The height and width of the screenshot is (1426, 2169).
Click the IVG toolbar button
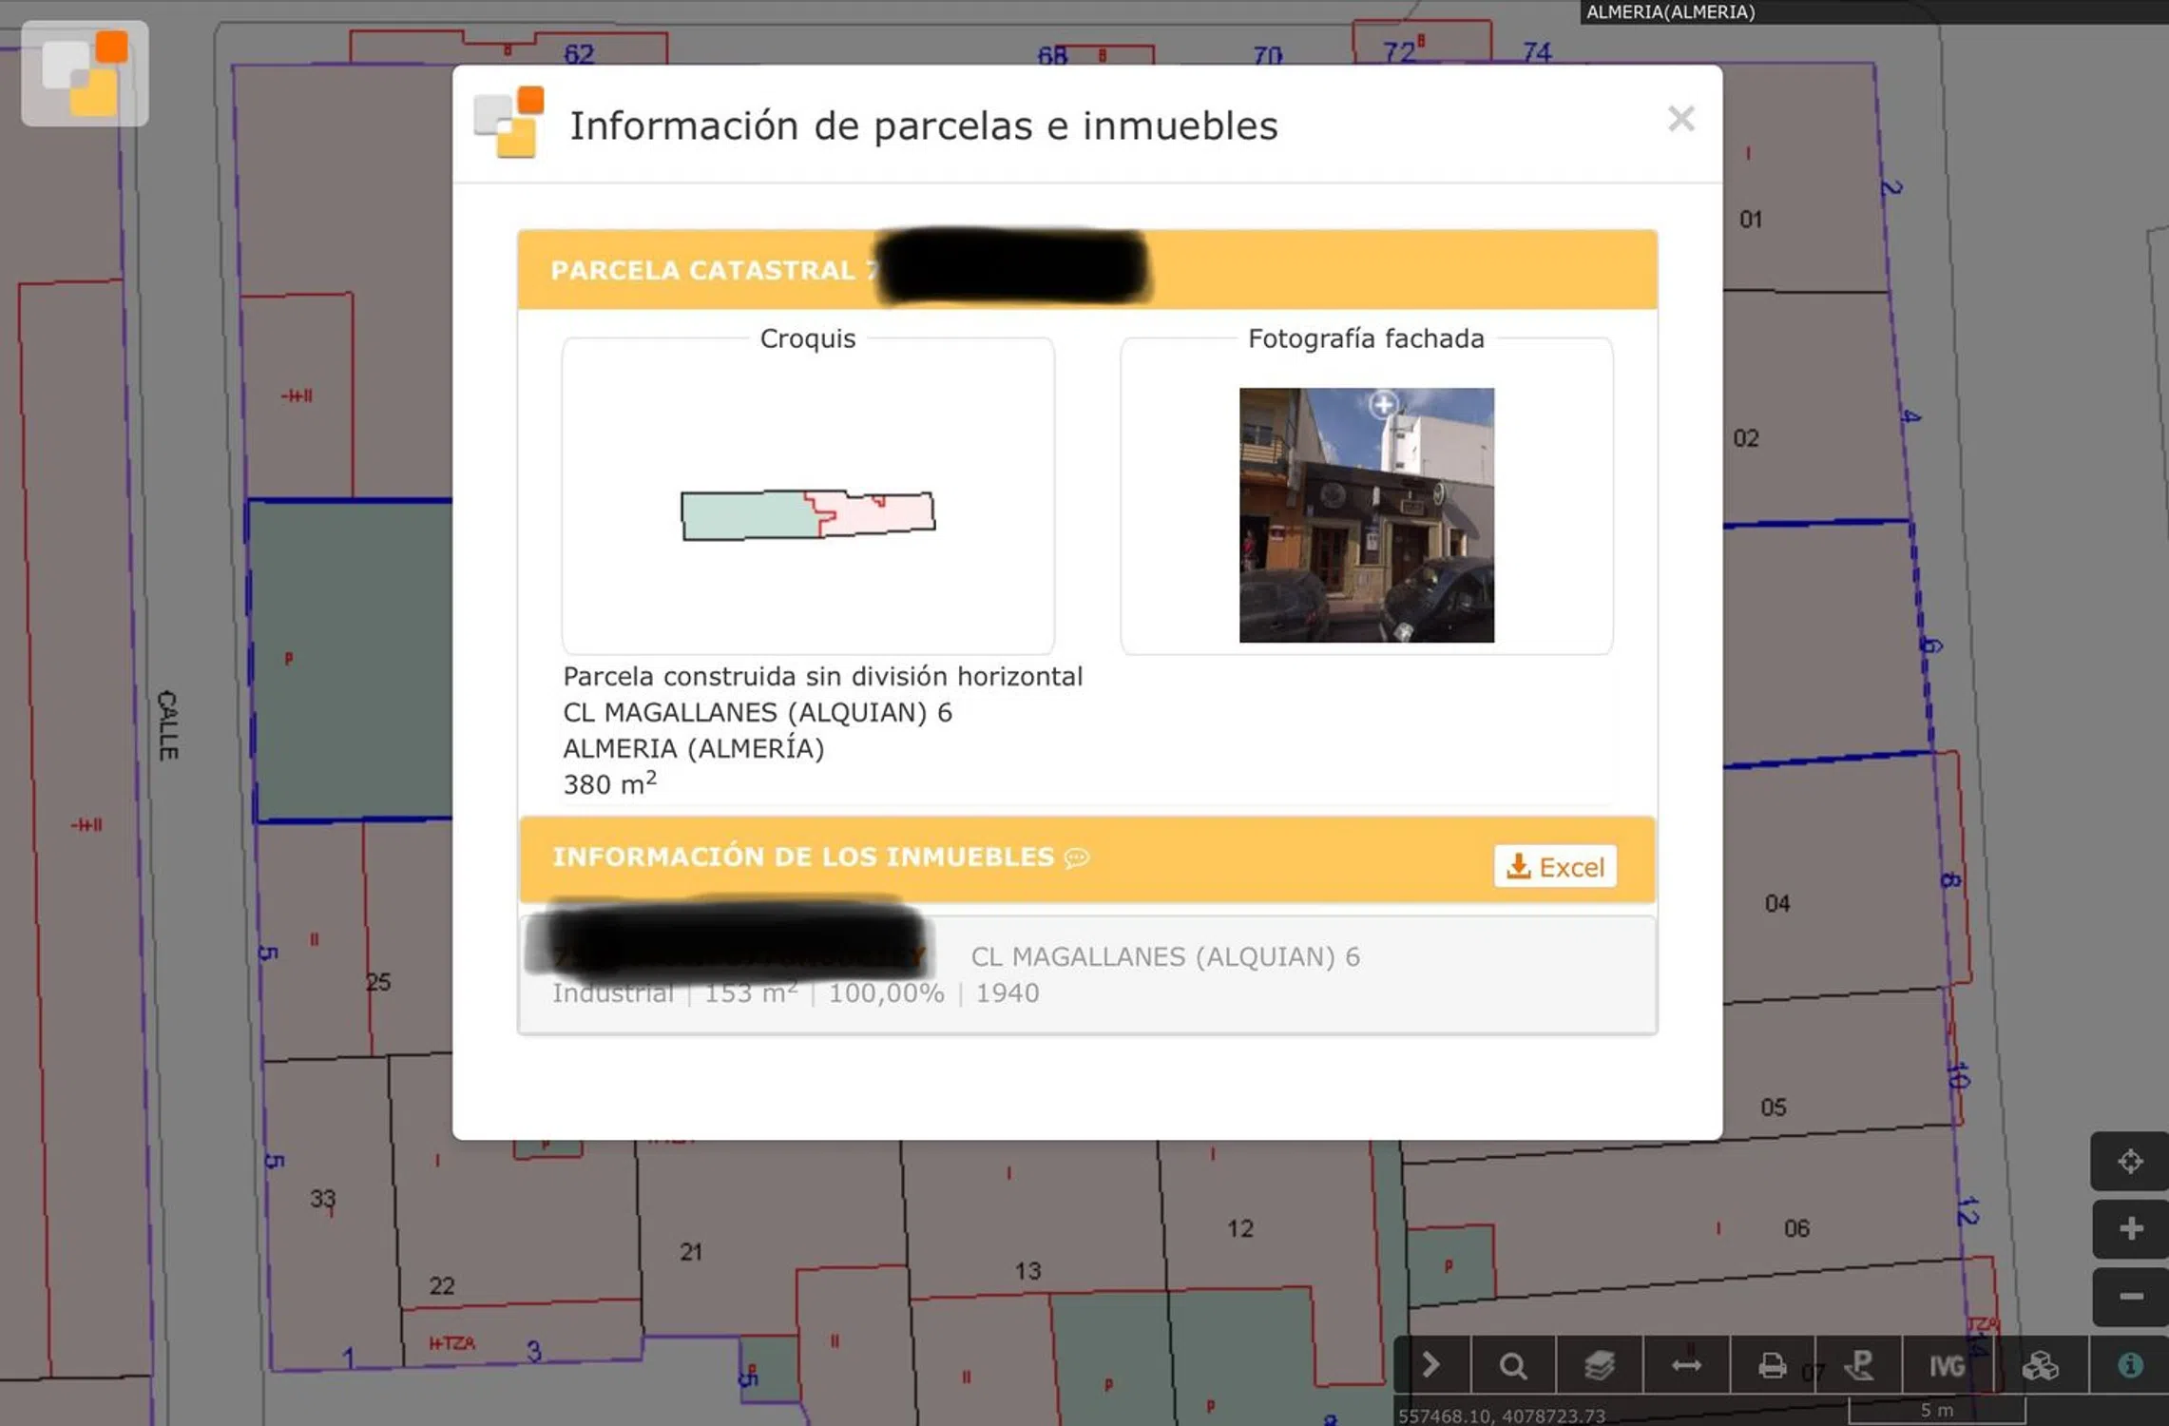coord(1946,1366)
